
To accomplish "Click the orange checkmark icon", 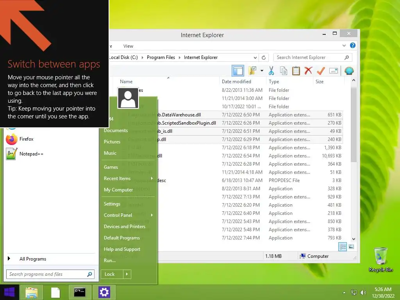I will [x=321, y=71].
